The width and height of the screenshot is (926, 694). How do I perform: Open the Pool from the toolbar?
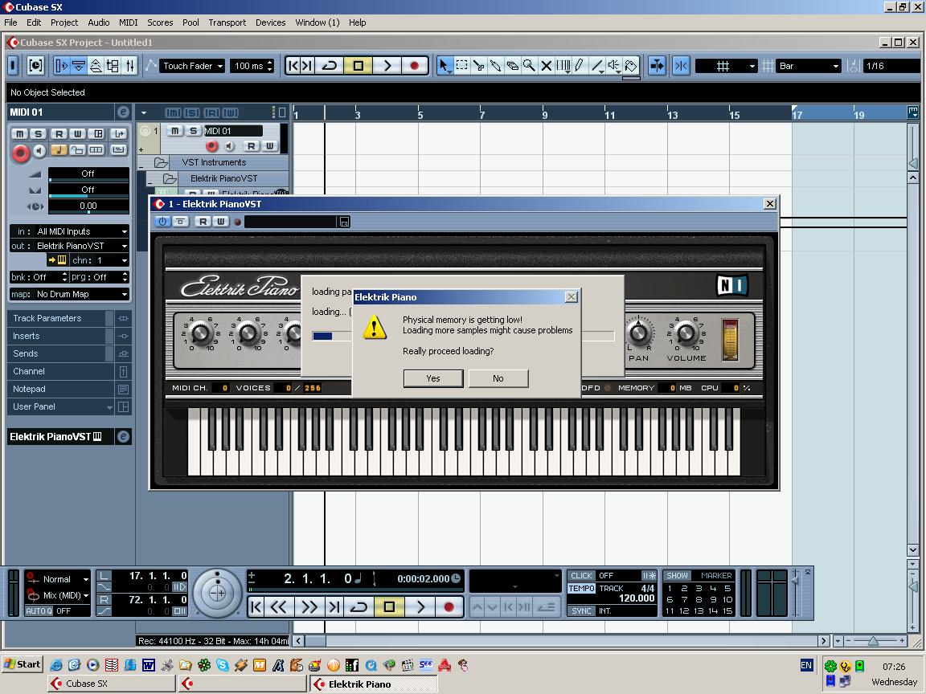(x=113, y=66)
